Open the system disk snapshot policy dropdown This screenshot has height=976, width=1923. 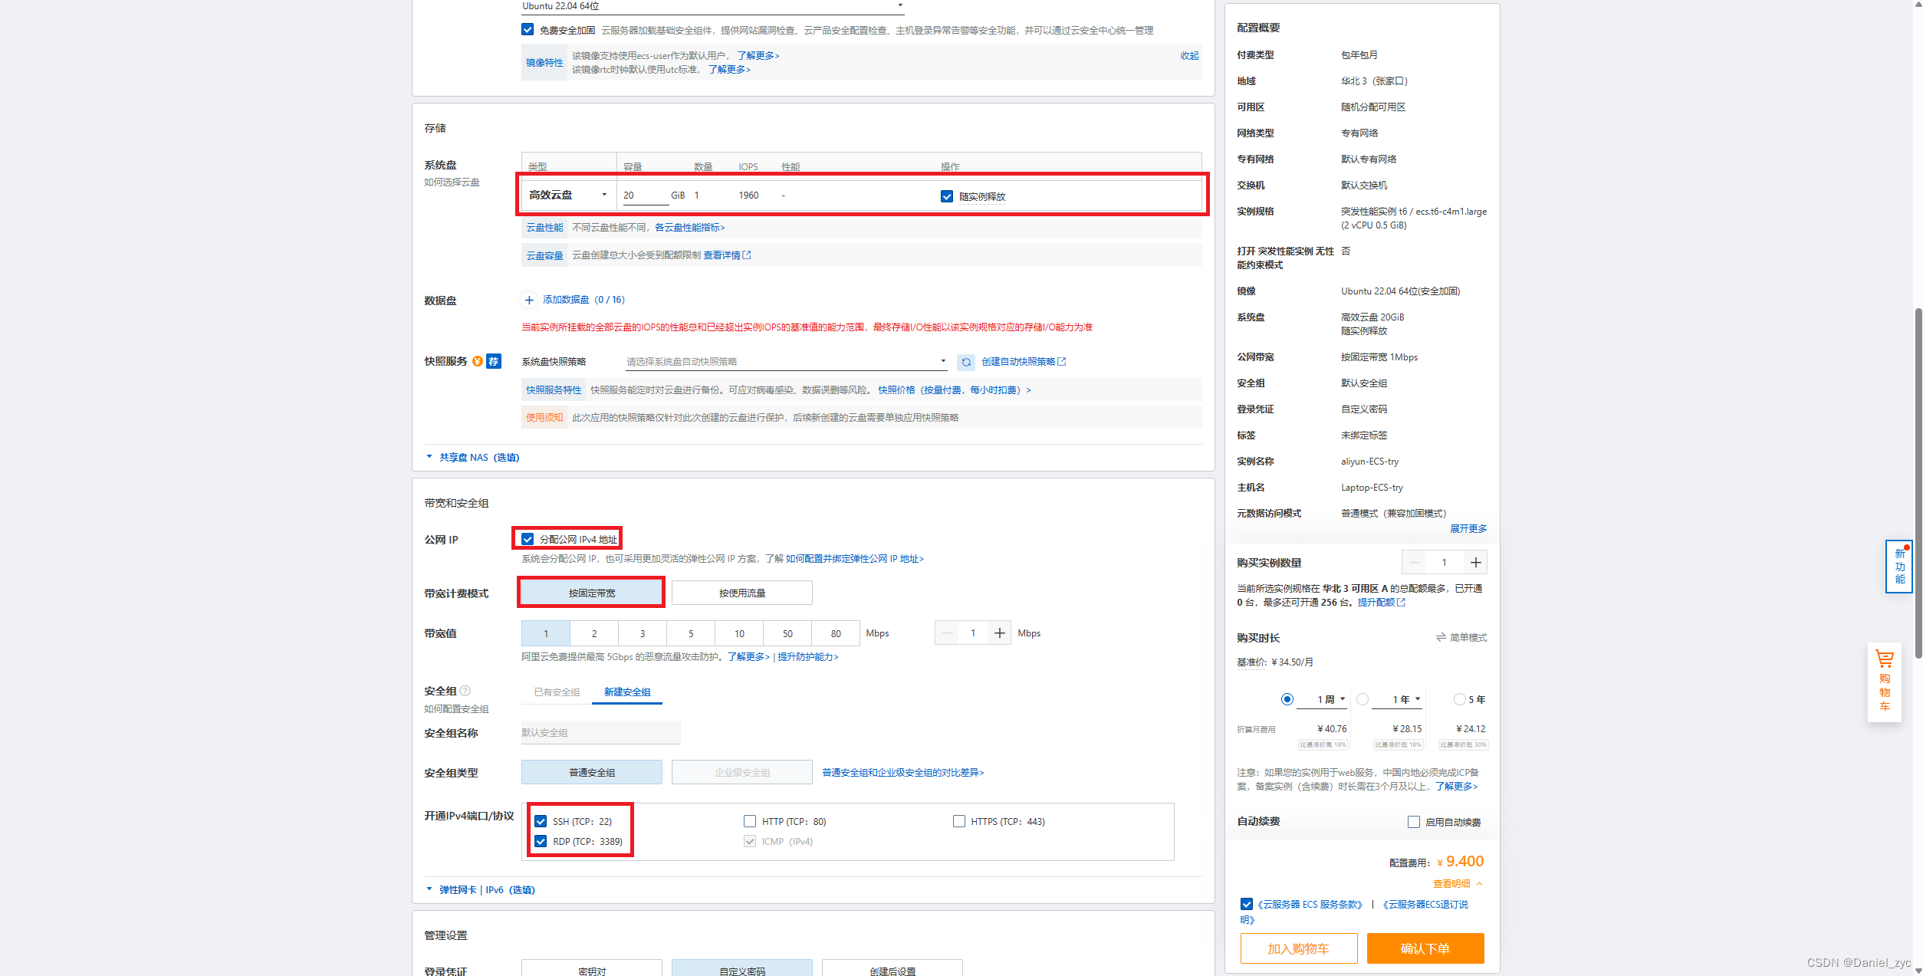[x=785, y=362]
